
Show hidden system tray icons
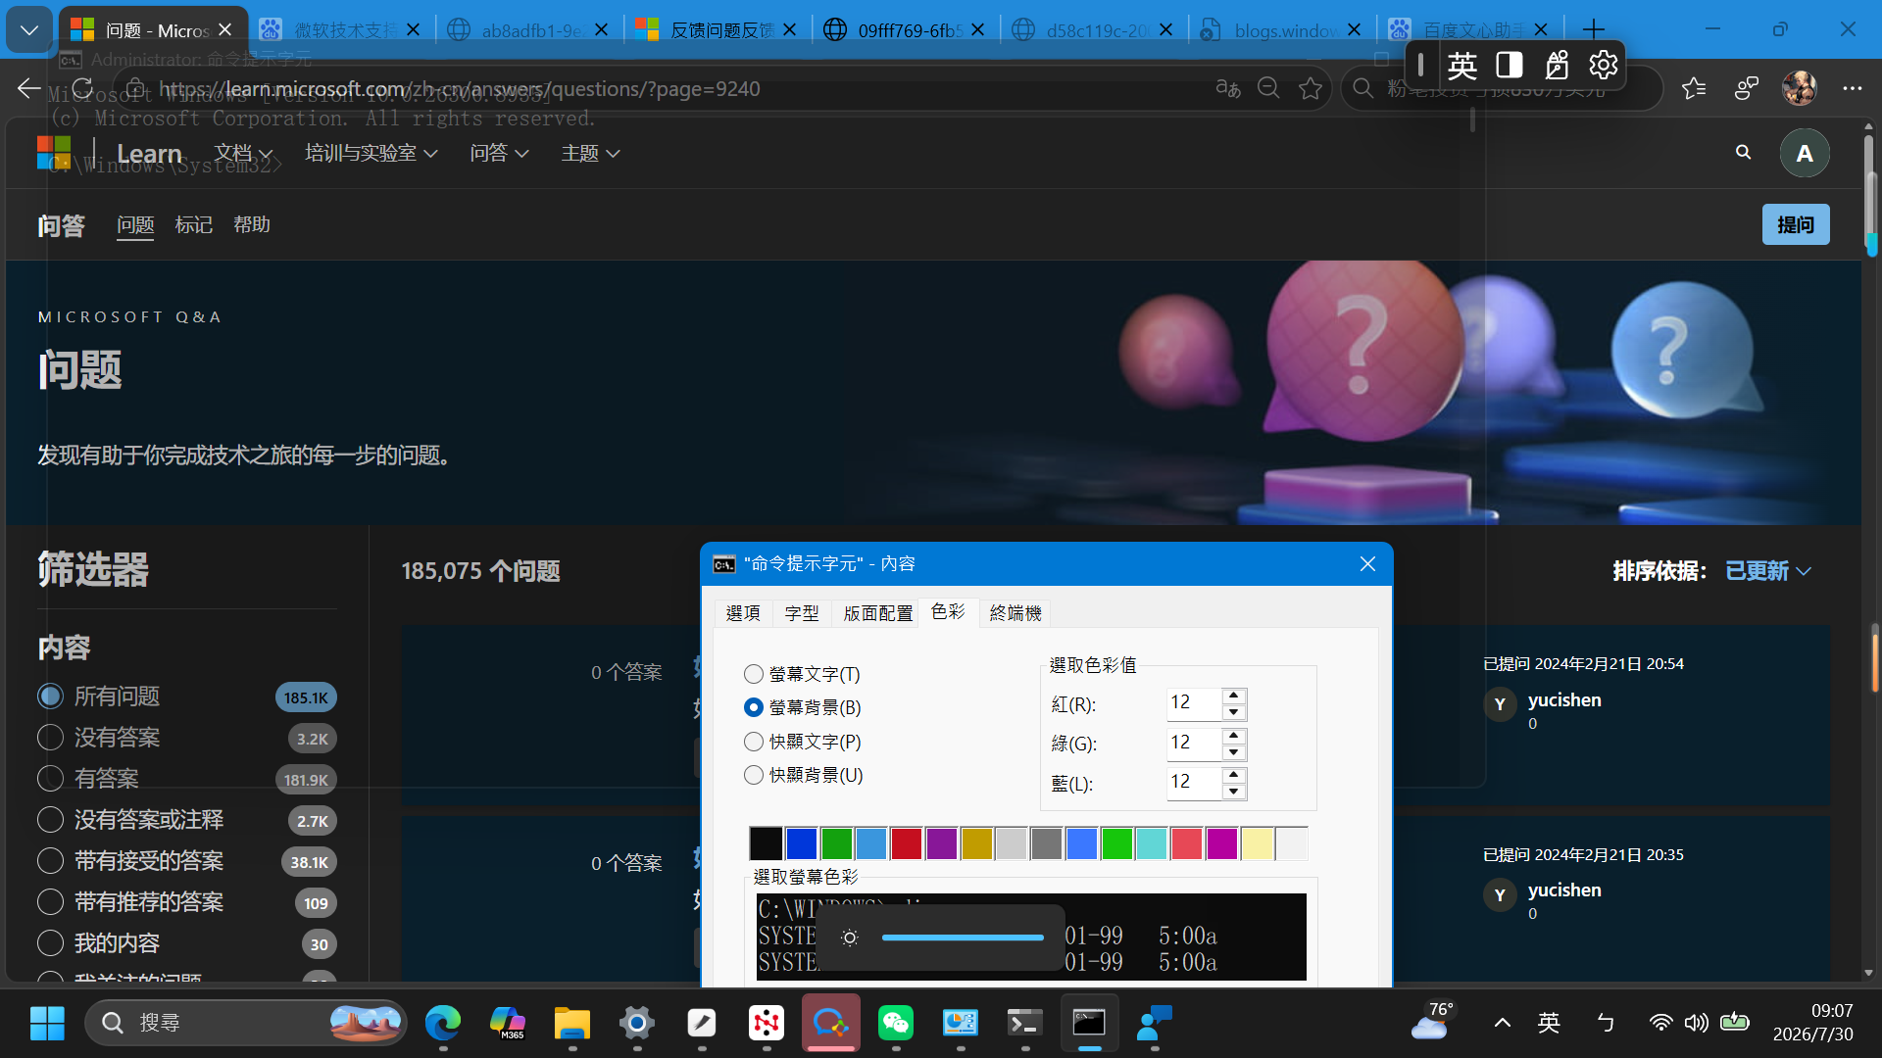point(1502,1023)
